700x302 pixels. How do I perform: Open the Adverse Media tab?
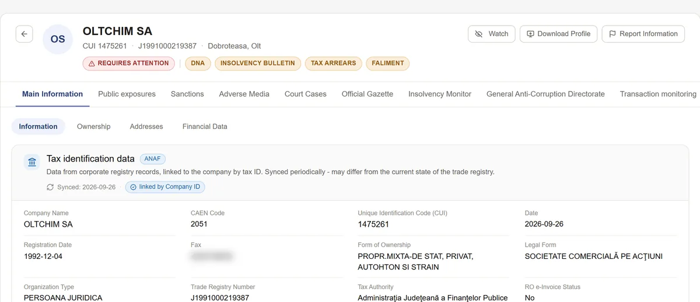[244, 94]
